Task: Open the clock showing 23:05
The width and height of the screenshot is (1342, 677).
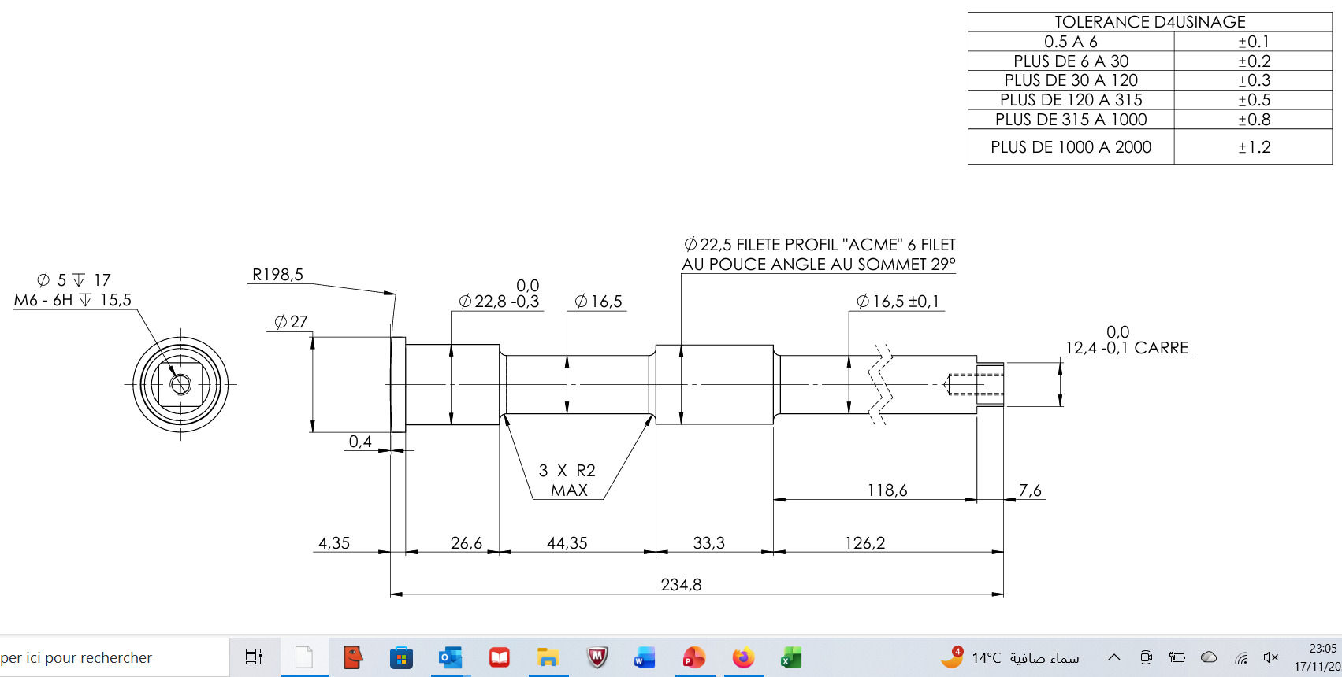Action: (x=1318, y=657)
